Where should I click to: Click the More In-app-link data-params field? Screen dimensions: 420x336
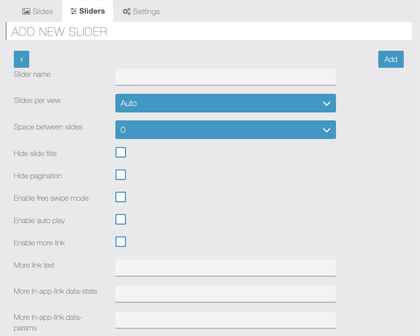[226, 320]
